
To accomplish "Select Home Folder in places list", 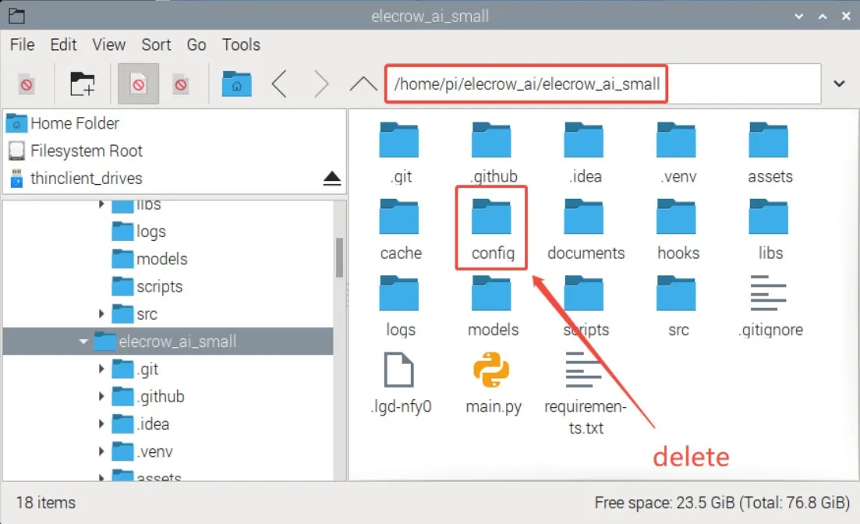I will tap(74, 123).
